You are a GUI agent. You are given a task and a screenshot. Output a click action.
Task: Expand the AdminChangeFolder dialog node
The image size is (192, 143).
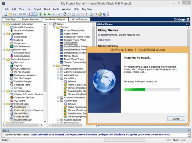pyautogui.click(x=58, y=69)
